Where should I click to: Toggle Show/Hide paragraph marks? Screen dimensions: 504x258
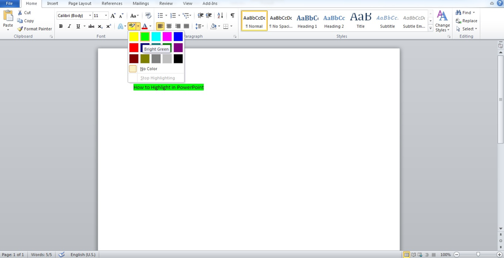(233, 15)
